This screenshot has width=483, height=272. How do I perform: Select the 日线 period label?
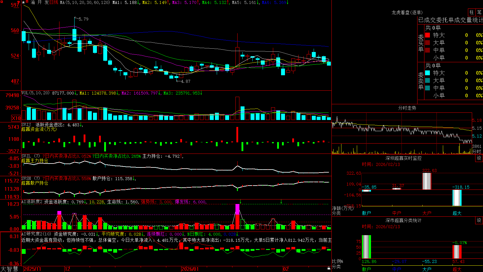pos(54,2)
